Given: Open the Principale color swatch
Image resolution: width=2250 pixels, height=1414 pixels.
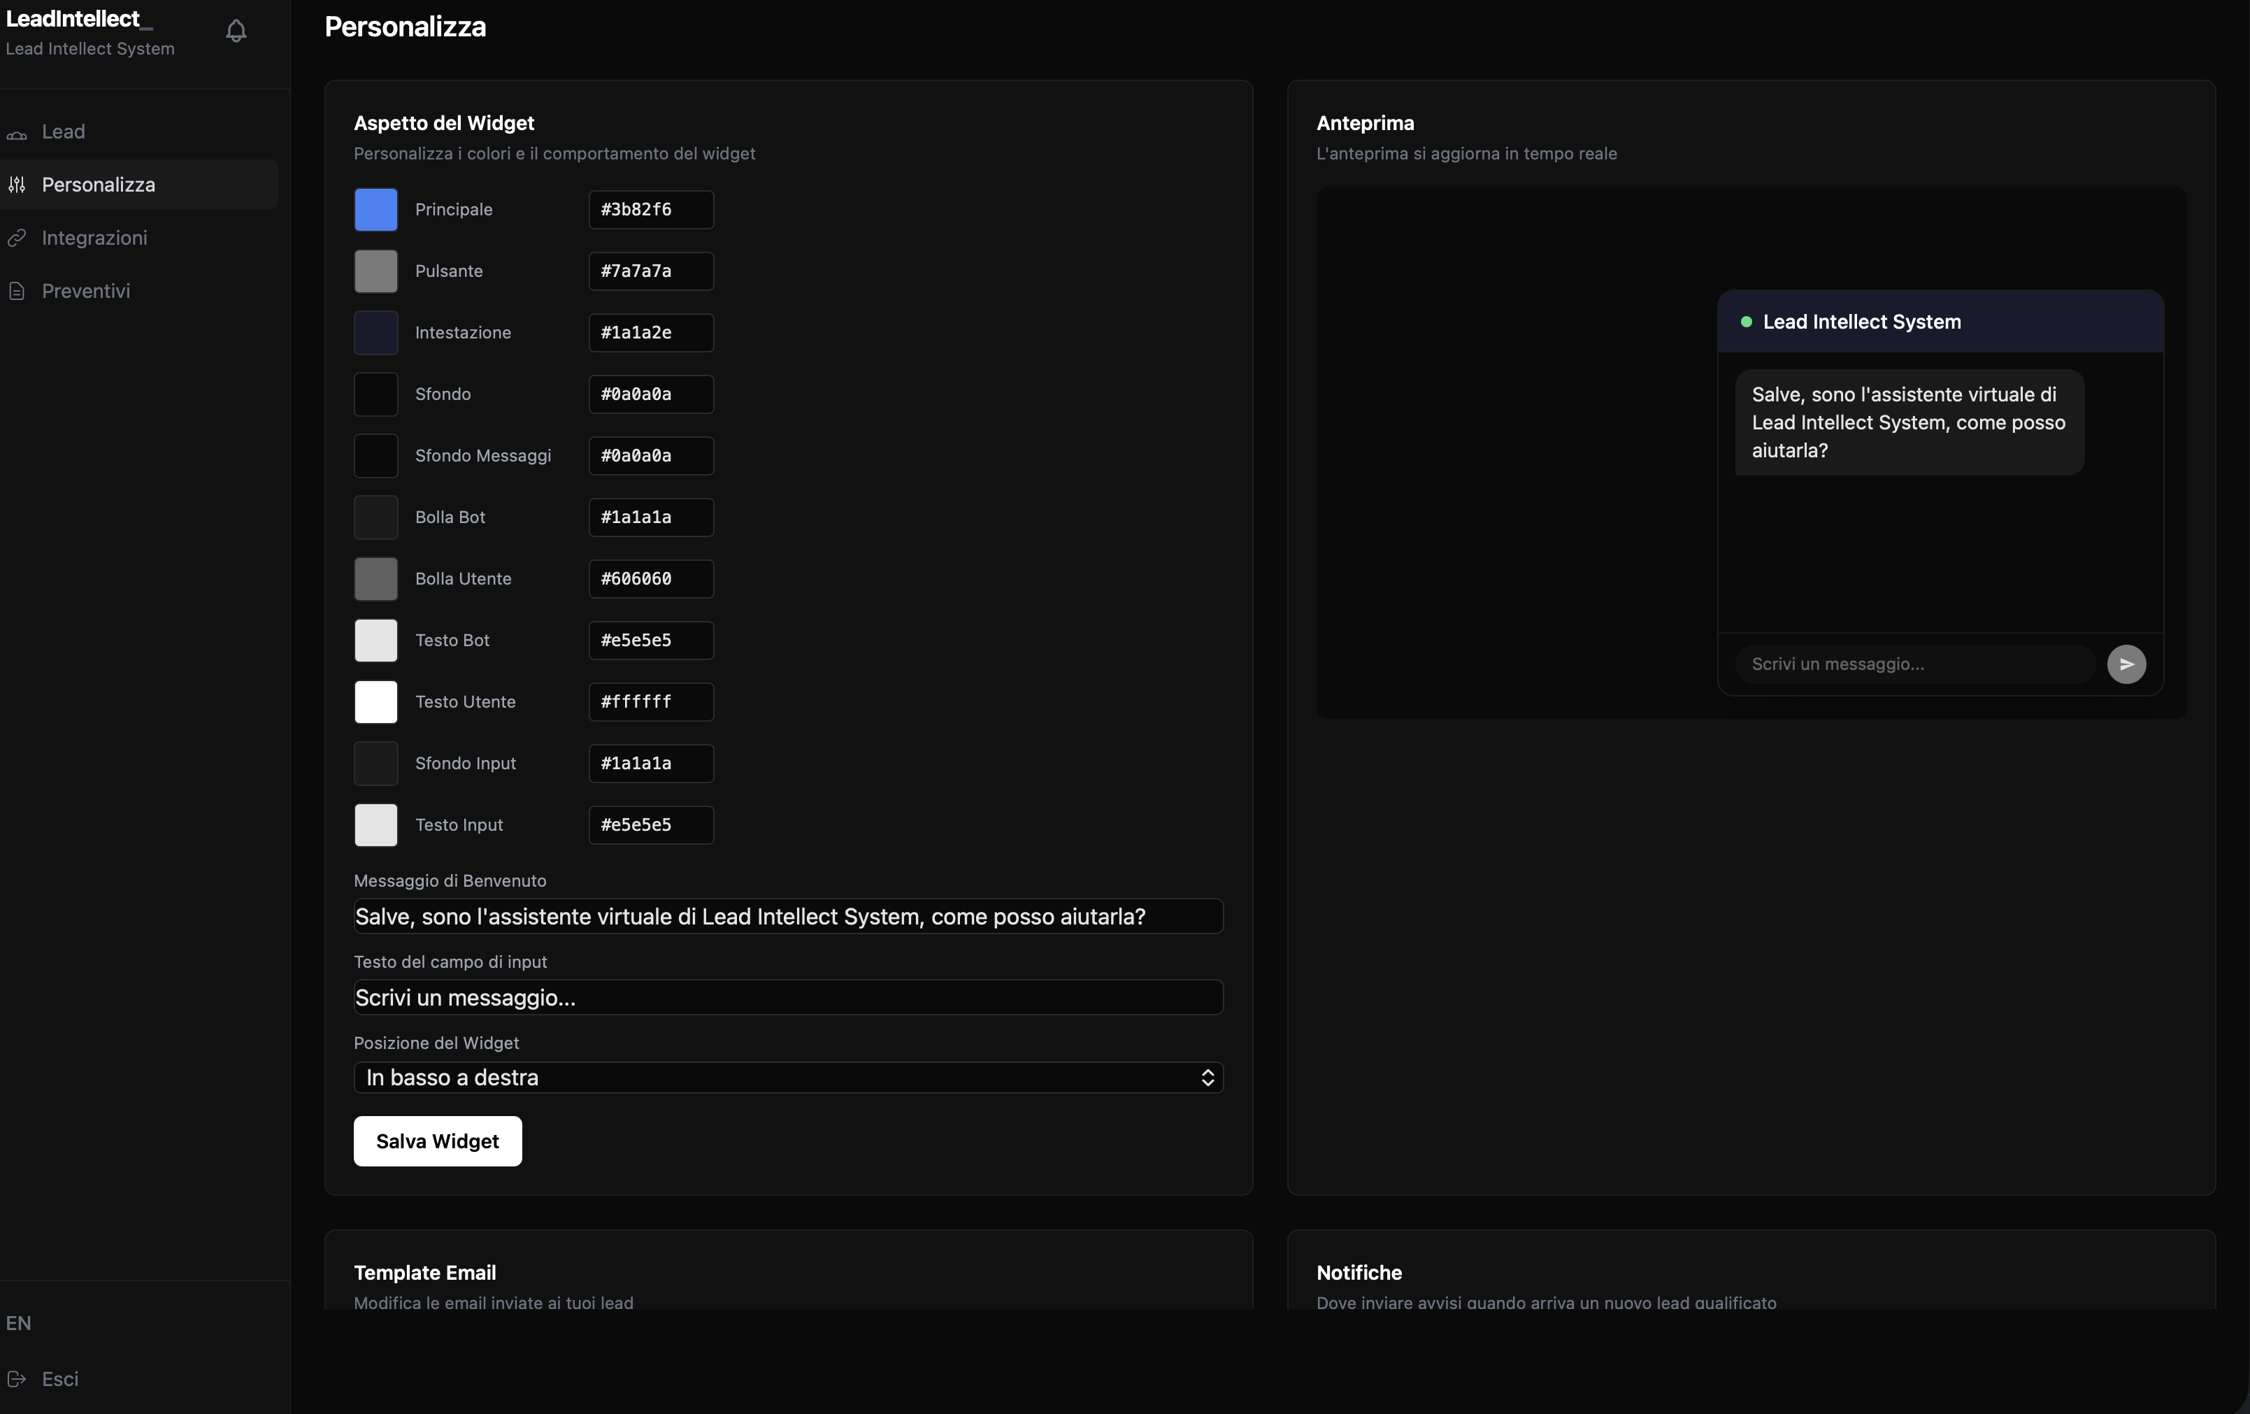Looking at the screenshot, I should click(x=375, y=209).
